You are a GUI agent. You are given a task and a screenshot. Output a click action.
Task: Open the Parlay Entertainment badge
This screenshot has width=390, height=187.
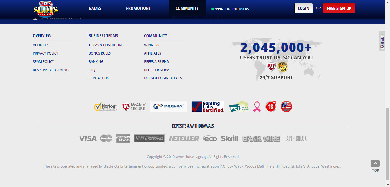(168, 106)
